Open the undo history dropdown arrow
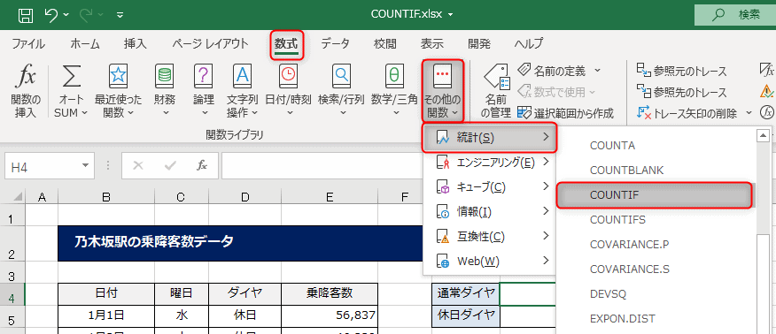This screenshot has height=334, width=776. (66, 15)
